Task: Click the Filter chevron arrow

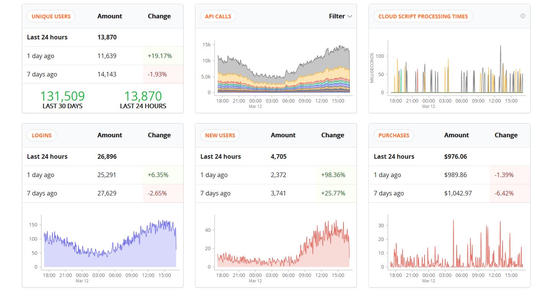Action: [349, 16]
